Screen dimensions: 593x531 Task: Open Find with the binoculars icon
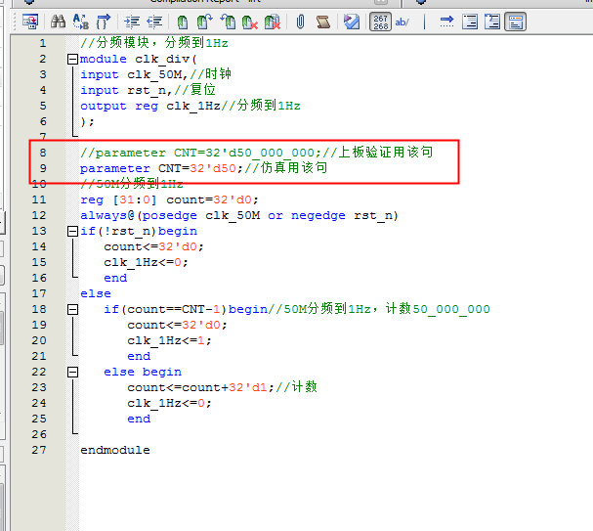58,22
